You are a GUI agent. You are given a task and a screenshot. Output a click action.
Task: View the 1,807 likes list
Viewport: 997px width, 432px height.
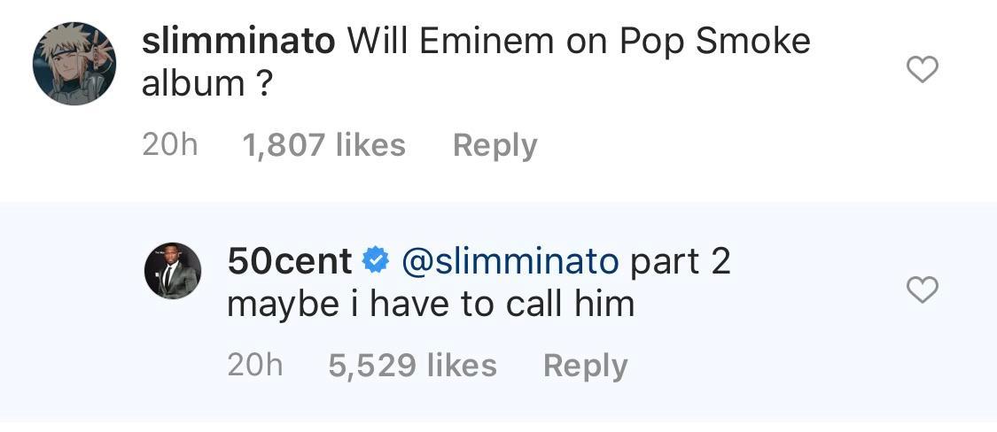[x=323, y=145]
